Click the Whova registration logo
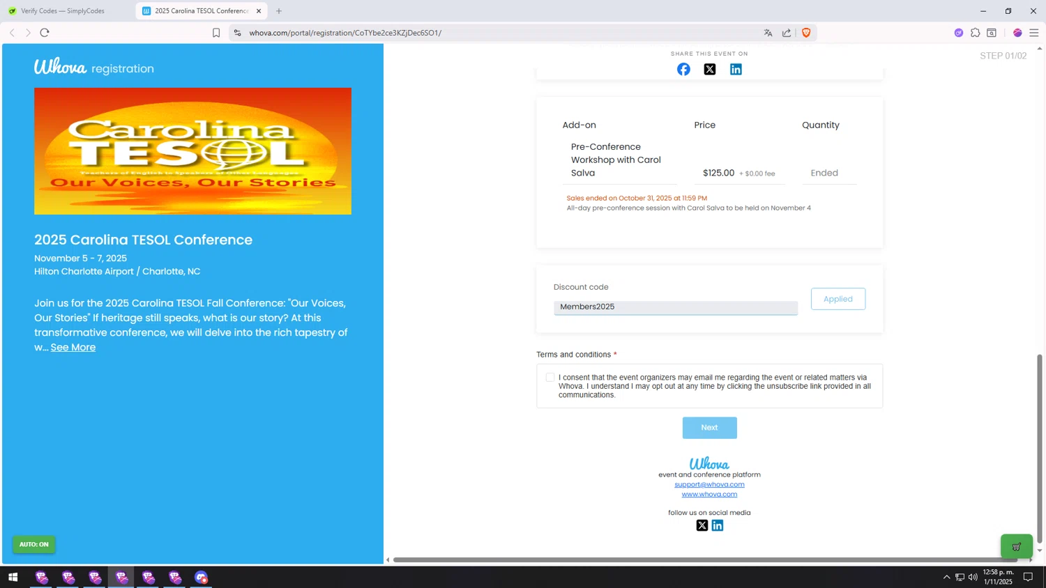 (94, 67)
